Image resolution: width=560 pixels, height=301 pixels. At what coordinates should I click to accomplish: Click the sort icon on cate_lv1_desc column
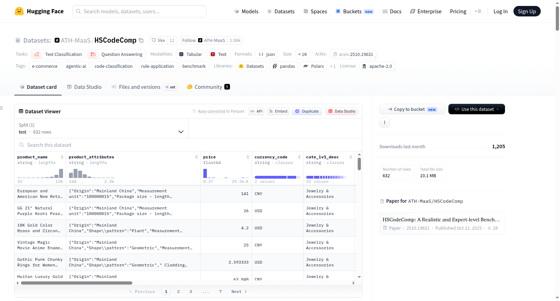pyautogui.click(x=351, y=157)
